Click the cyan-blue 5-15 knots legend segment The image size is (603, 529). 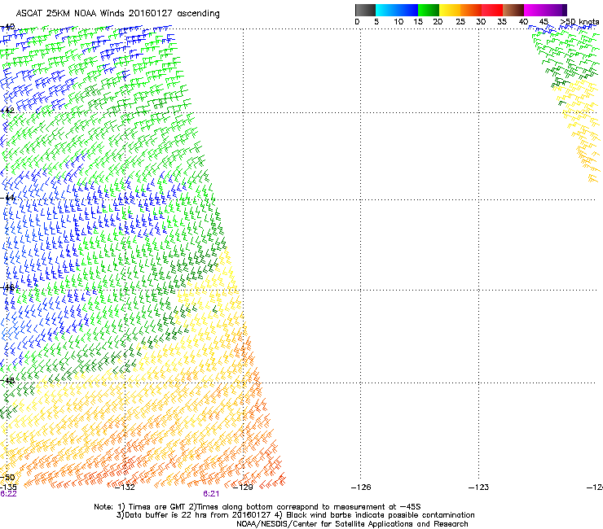[397, 10]
